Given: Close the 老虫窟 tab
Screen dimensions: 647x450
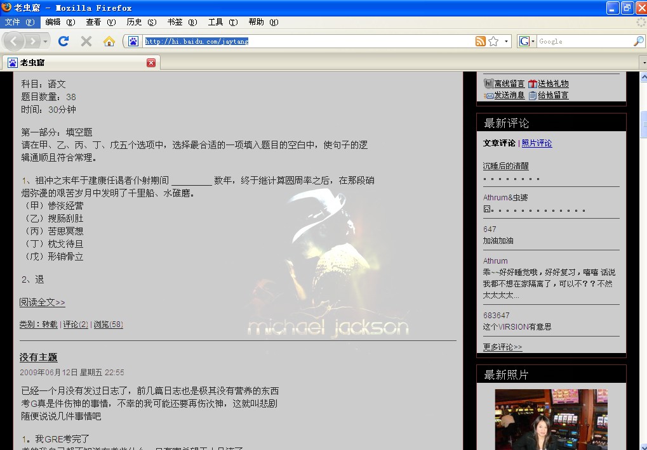Looking at the screenshot, I should point(151,63).
